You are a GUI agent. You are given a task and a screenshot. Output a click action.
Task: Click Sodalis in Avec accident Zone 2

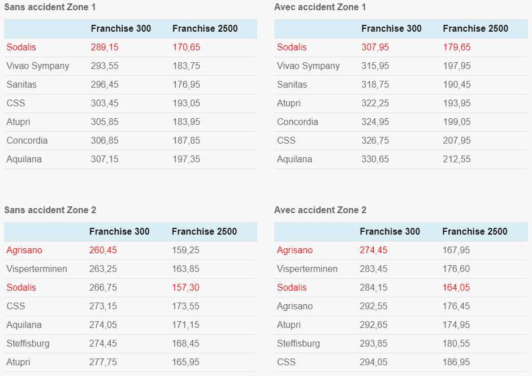coord(292,287)
